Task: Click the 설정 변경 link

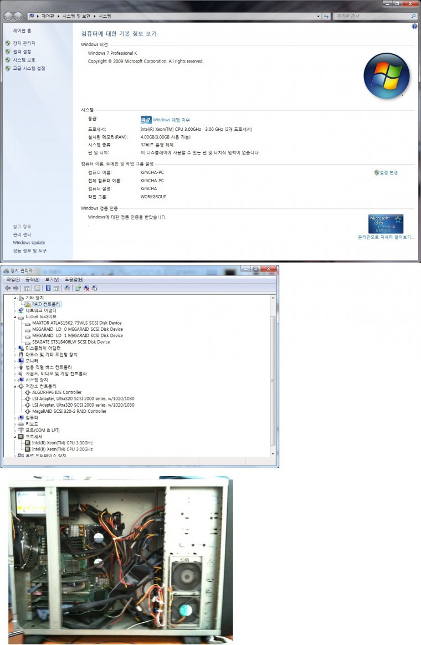Action: click(x=388, y=172)
